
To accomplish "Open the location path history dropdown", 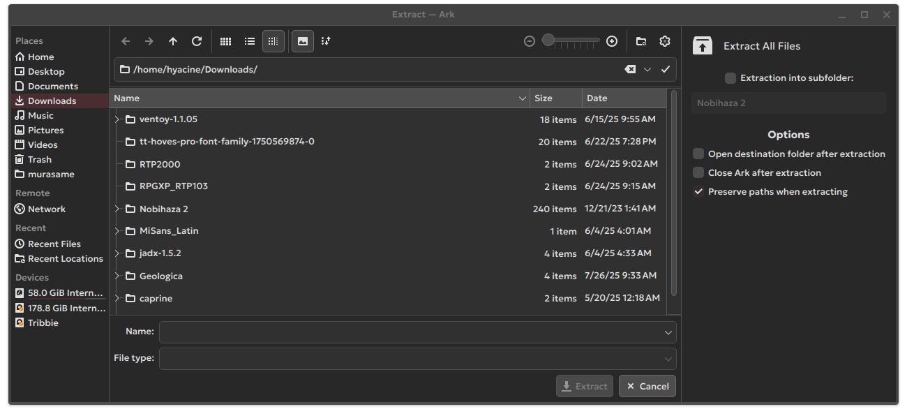I will 647,70.
